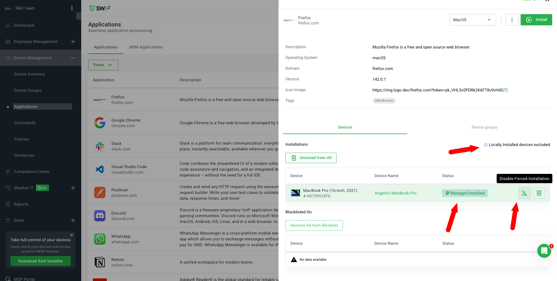Click Remove All from Blocklist
The height and width of the screenshot is (281, 557).
click(314, 226)
